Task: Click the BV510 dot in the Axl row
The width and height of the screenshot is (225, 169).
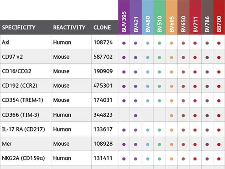Action: click(159, 43)
